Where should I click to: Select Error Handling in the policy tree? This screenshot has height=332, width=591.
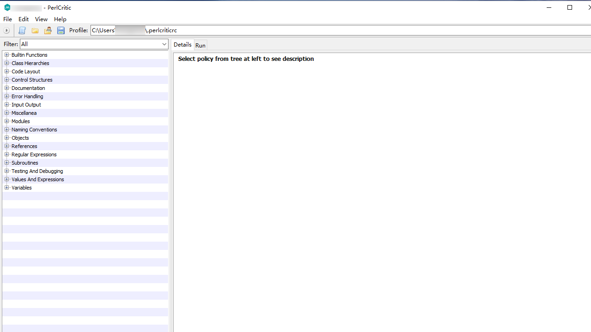click(x=27, y=96)
